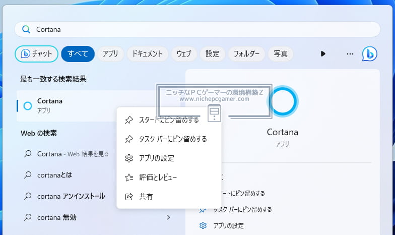Expand cortana 無効 with its chevron arrow
This screenshot has width=395, height=235.
[x=168, y=217]
